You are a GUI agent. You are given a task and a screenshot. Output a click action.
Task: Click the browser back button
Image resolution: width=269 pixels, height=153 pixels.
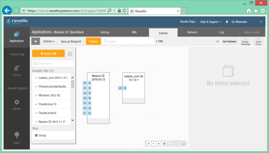[7, 11]
